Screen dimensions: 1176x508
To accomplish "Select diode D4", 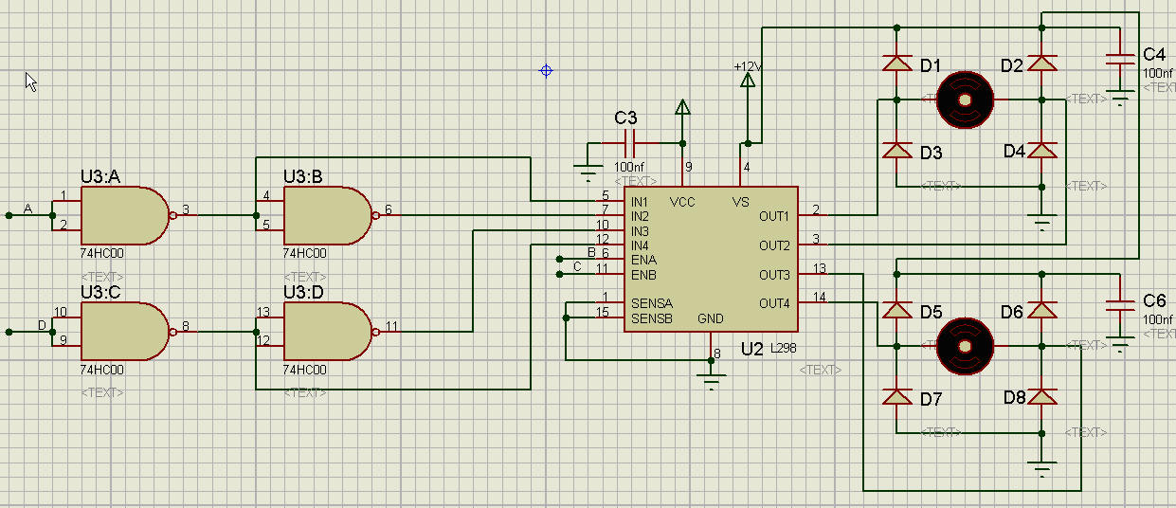I will pyautogui.click(x=1042, y=151).
